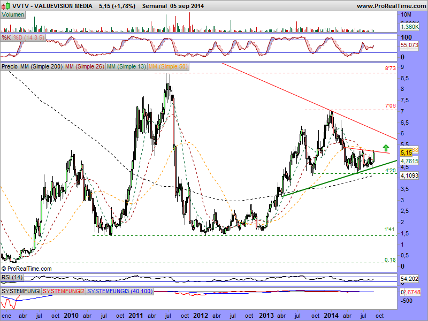Click the %K stochastic label
Viewport: 428px width, 321px height.
point(6,37)
